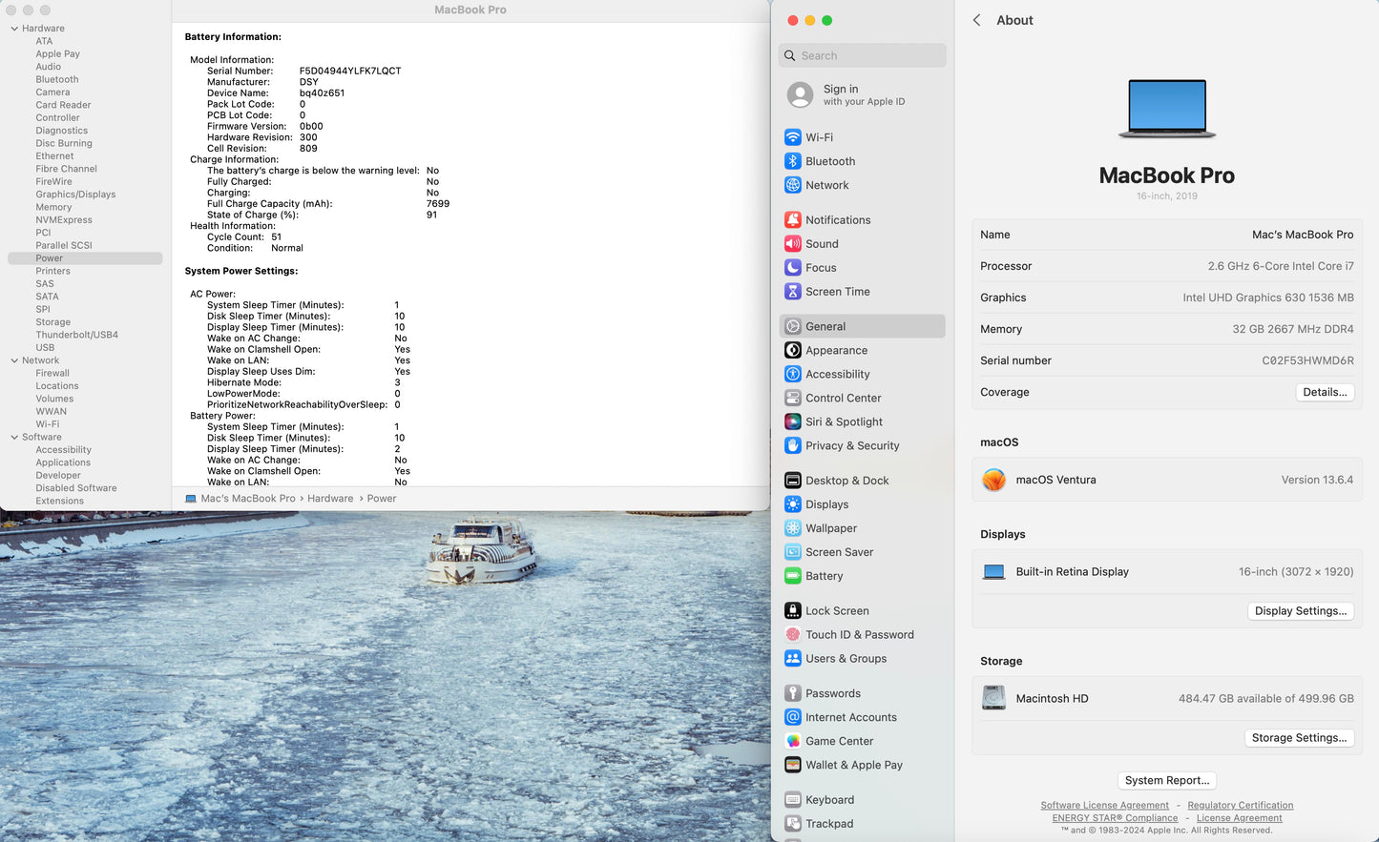The height and width of the screenshot is (842, 1379).
Task: Click the Search field in System Settings
Action: [863, 55]
